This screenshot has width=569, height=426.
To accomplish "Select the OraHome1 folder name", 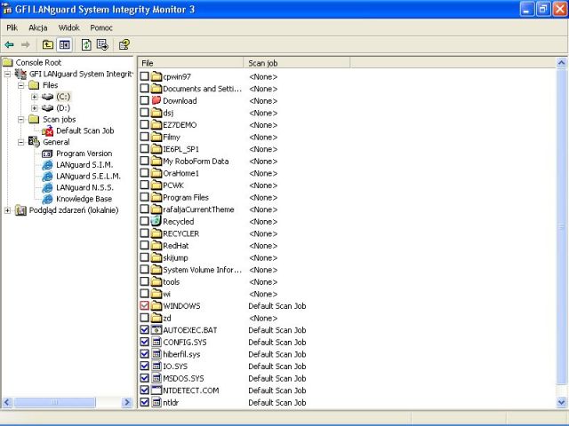I will point(180,173).
